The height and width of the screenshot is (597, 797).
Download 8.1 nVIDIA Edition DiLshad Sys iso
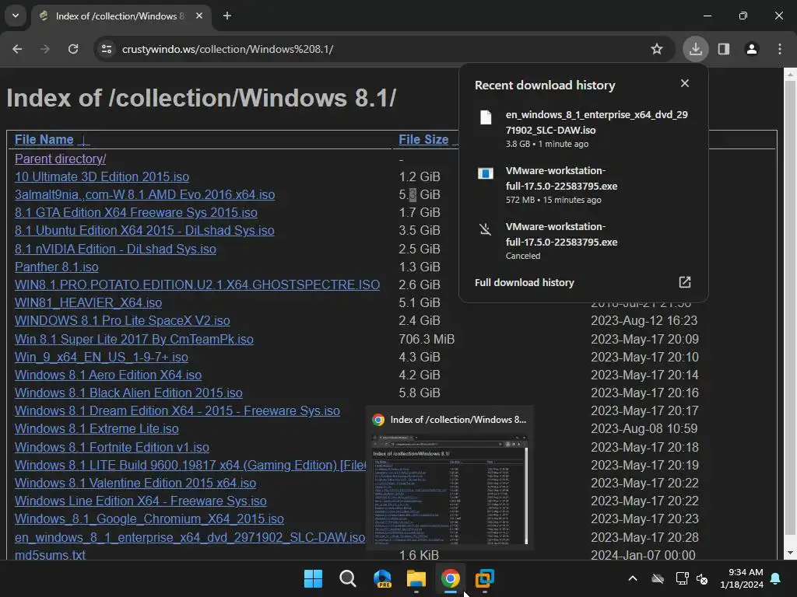(x=115, y=249)
